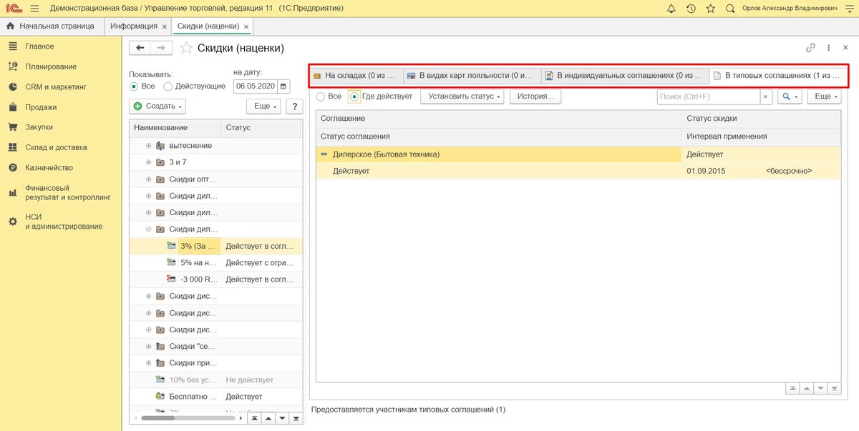Select the 5% на н... discount row
The height and width of the screenshot is (431, 859).
pos(216,262)
